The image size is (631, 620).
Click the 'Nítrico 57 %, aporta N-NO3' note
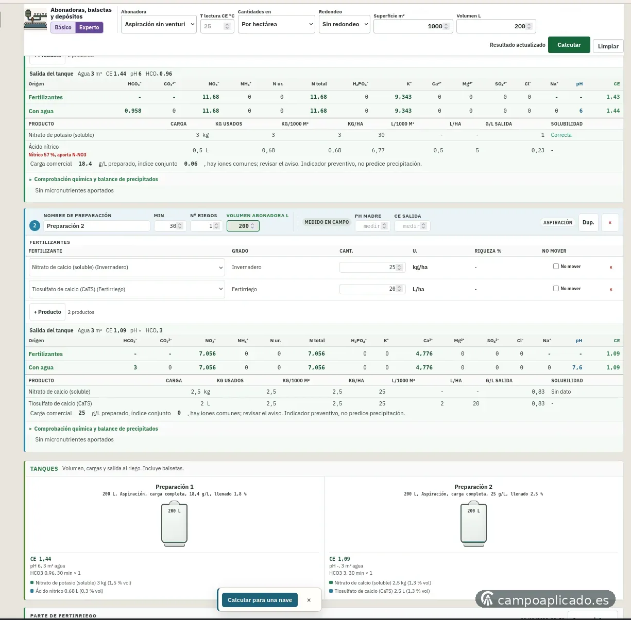click(x=57, y=155)
